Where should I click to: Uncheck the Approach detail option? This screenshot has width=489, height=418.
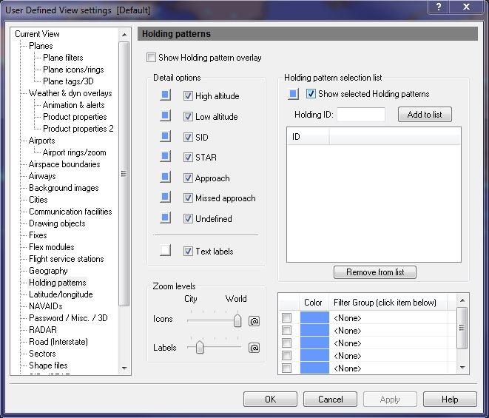coord(189,178)
